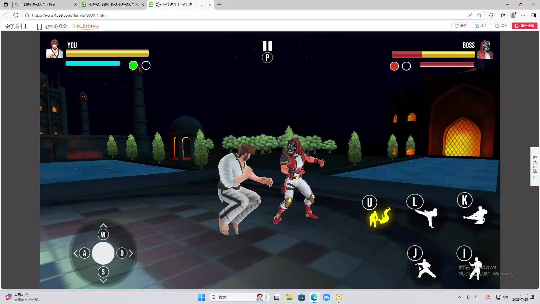
Task: Show hidden system tray icons
Action: coord(459,297)
